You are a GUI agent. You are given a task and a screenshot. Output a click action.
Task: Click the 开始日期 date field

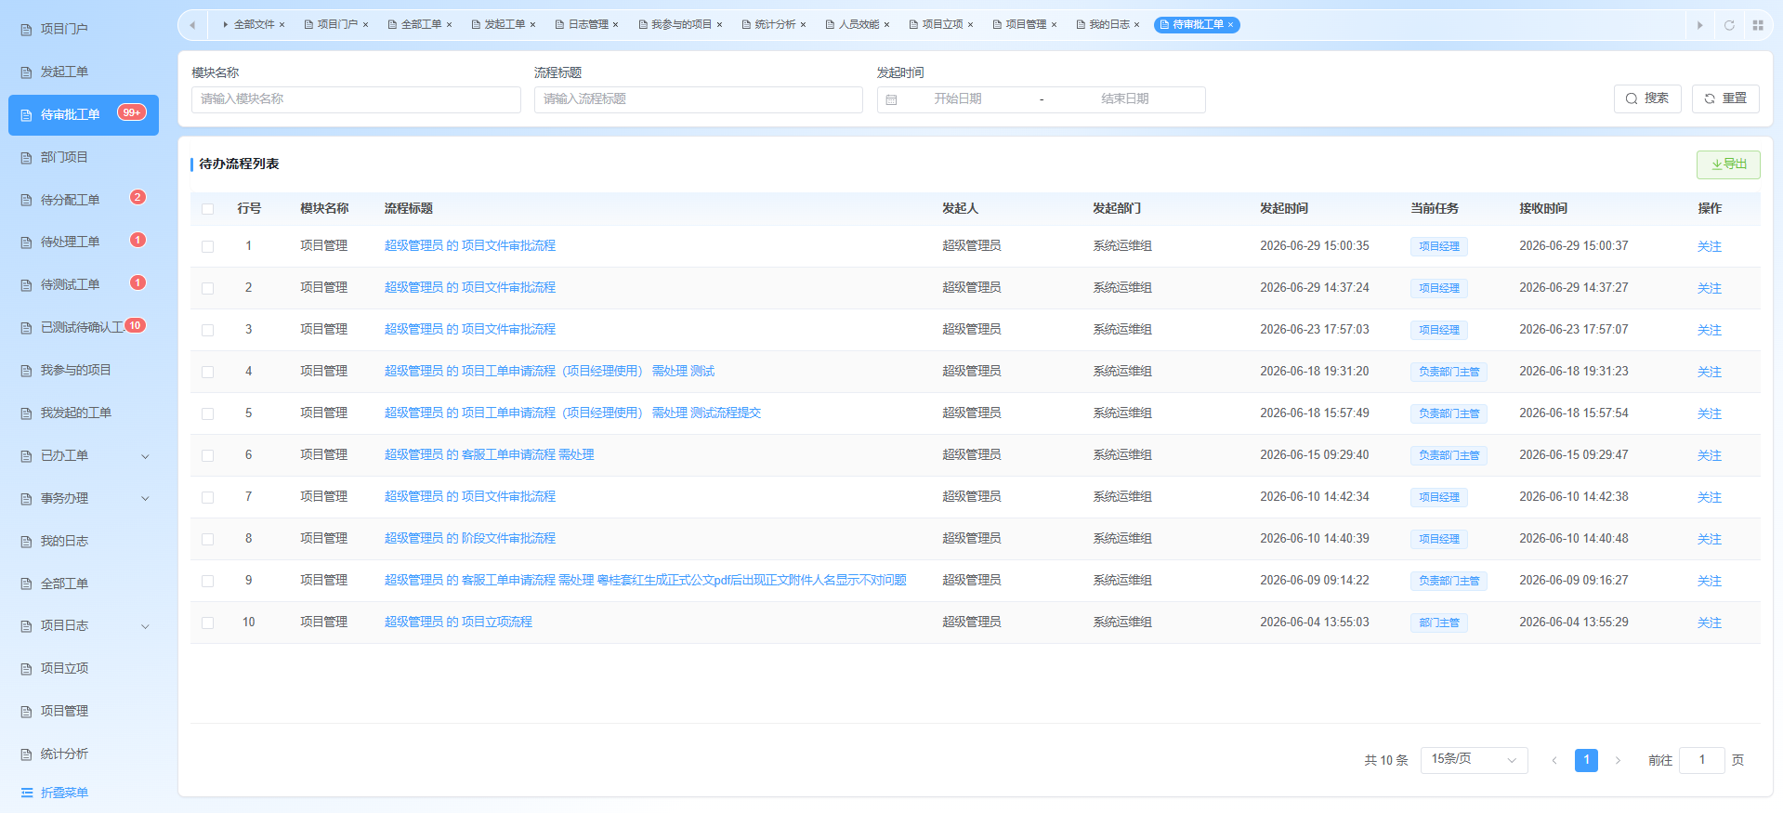coord(958,99)
